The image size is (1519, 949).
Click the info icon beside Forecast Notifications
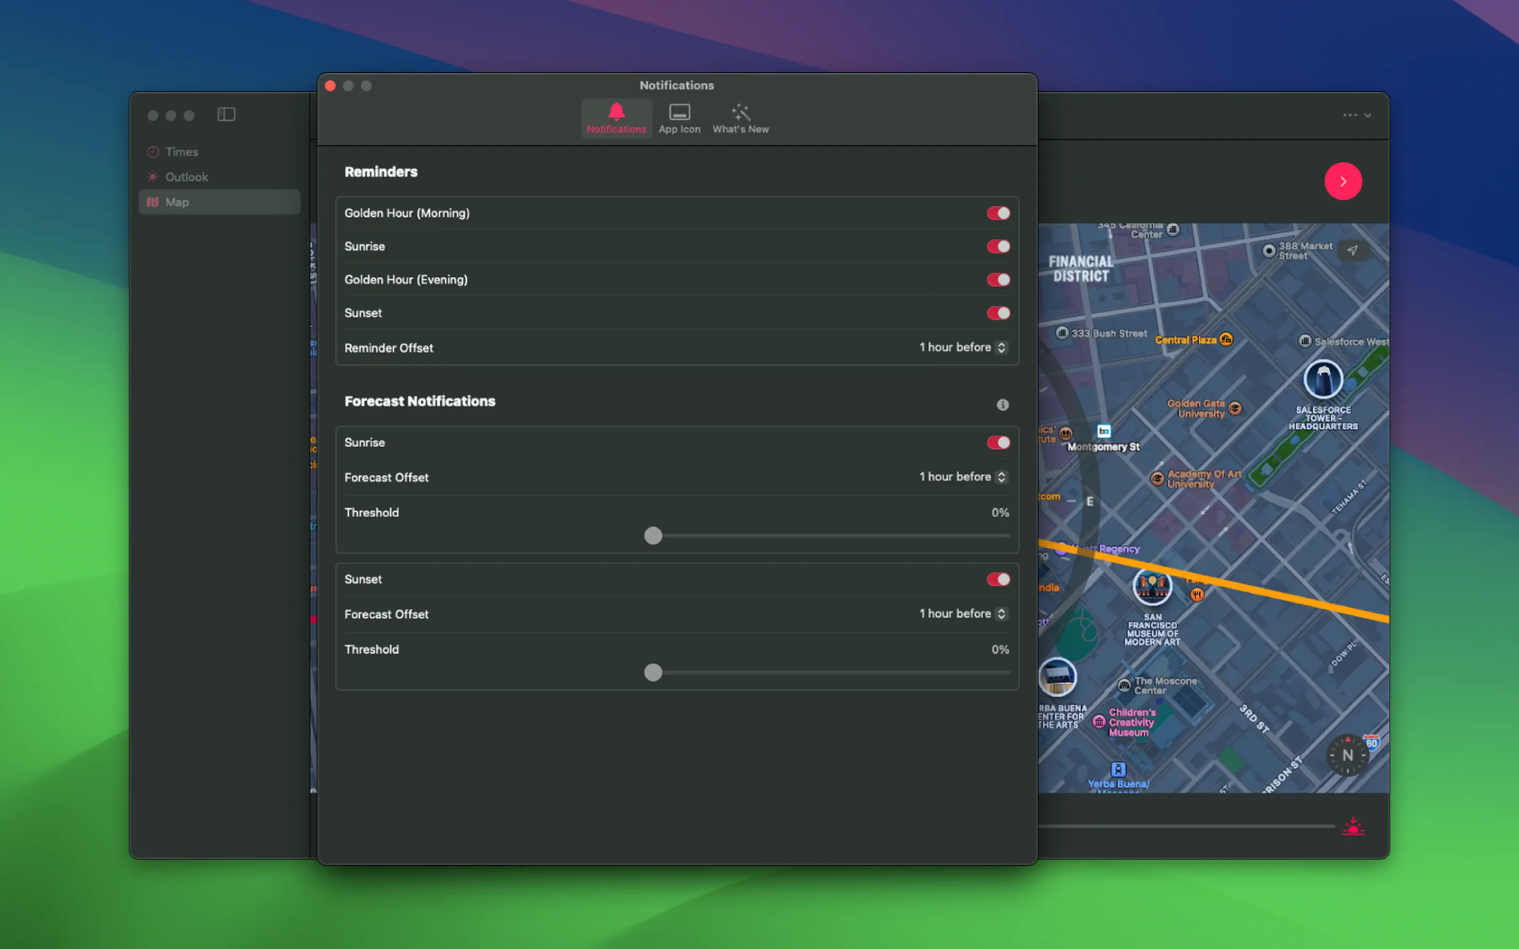1003,405
